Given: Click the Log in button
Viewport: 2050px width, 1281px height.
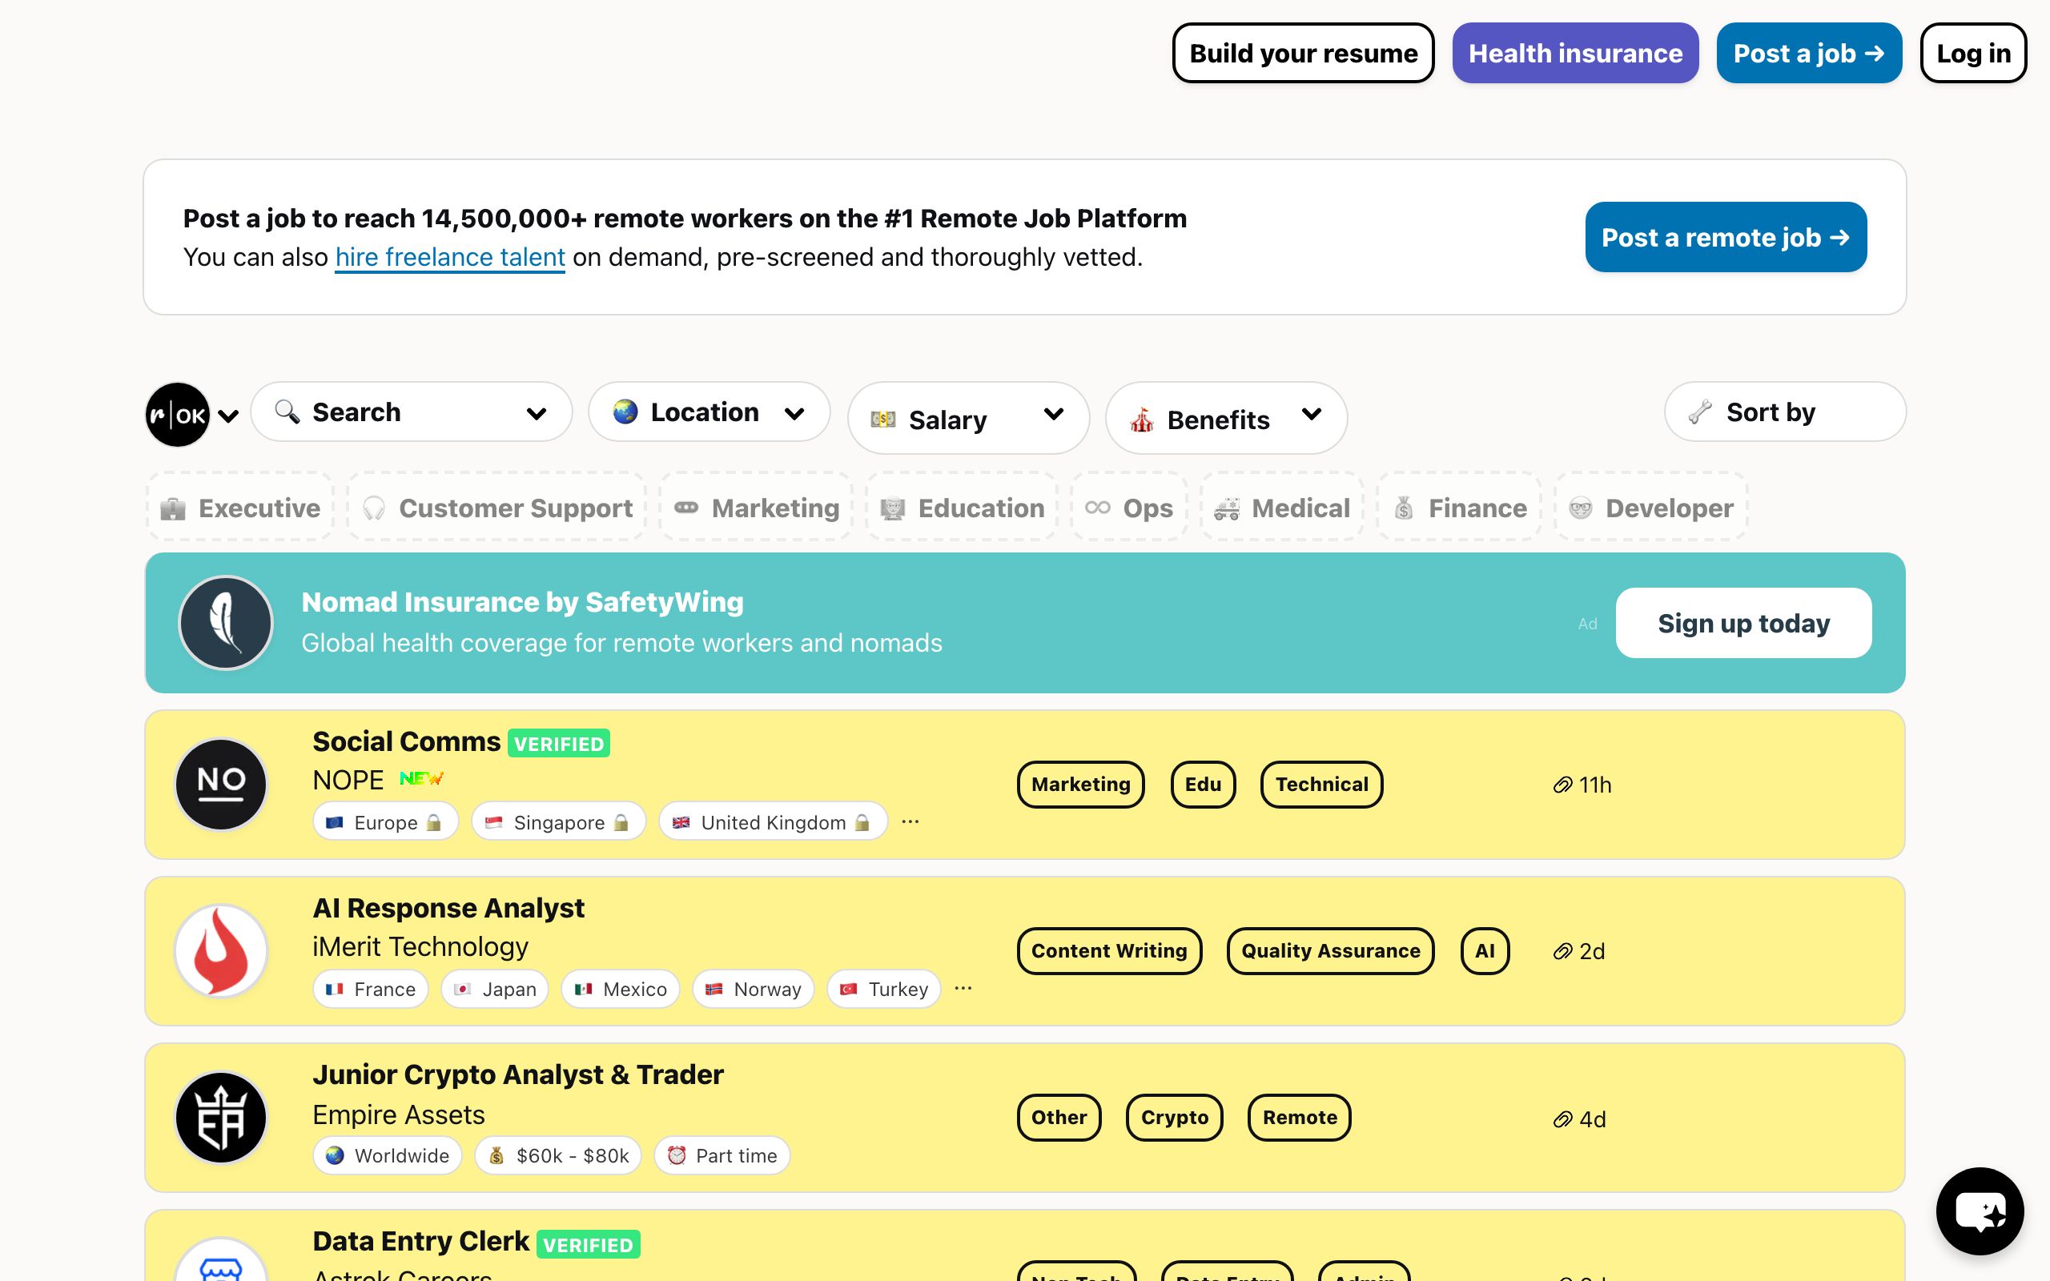Looking at the screenshot, I should [x=1973, y=53].
